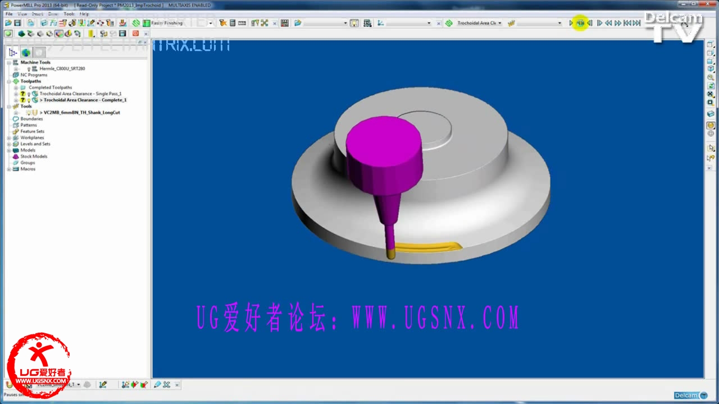The height and width of the screenshot is (404, 719).
Task: Jump to the start of the simulation
Action: (627, 23)
